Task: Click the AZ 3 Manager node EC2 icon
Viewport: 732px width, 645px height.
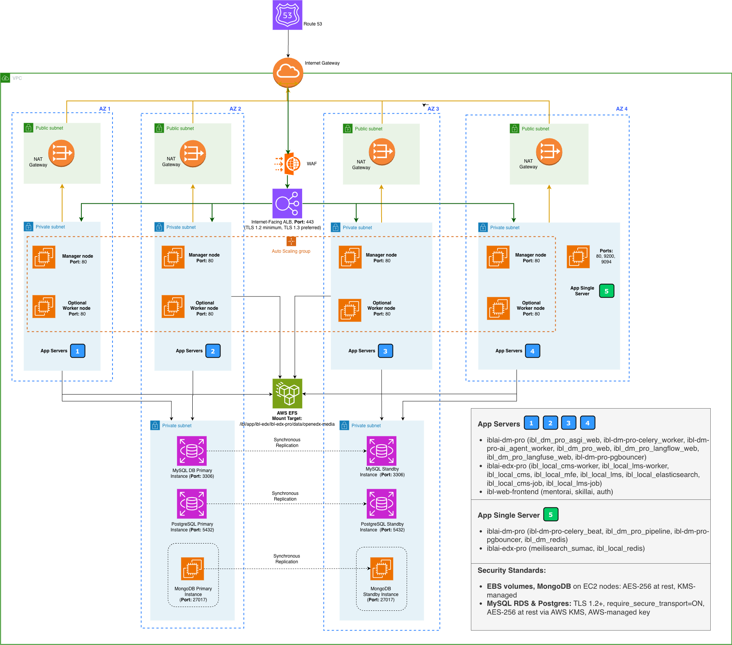Action: coord(350,257)
